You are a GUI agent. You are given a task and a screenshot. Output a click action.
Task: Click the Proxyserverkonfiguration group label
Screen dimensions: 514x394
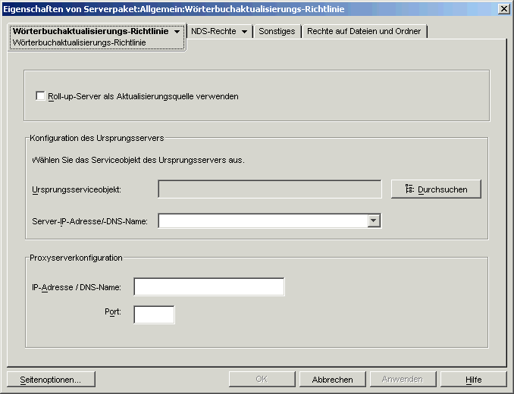click(76, 258)
